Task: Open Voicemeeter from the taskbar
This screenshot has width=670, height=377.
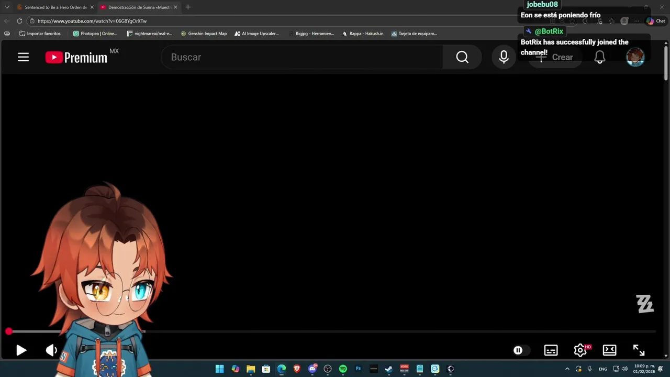Action: pyautogui.click(x=404, y=369)
